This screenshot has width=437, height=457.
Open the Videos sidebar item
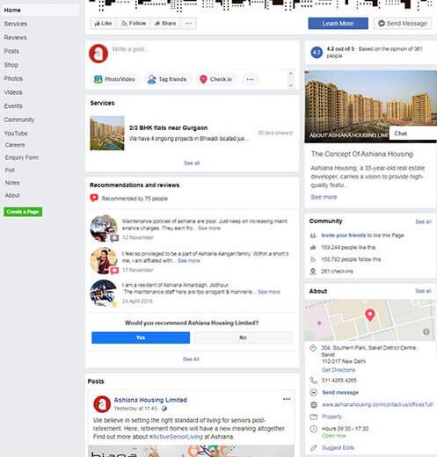tap(13, 92)
